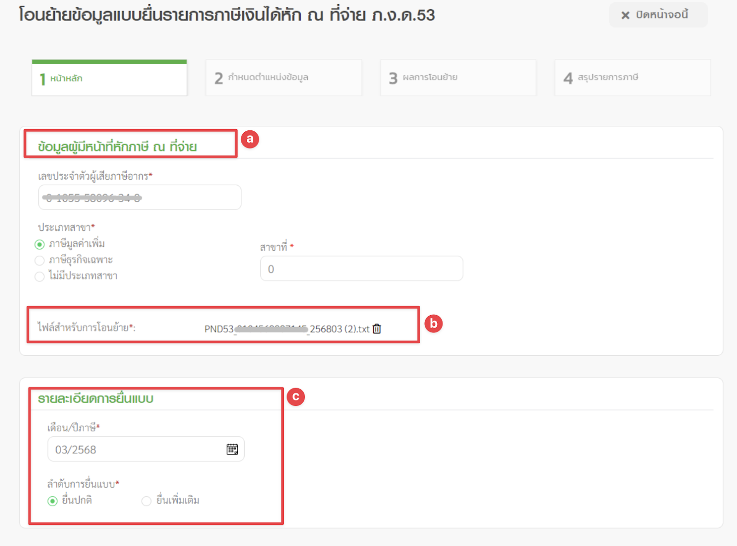The height and width of the screenshot is (546, 737).
Task: Choose ยื่นเพิ่มเติม filing order
Action: [146, 501]
